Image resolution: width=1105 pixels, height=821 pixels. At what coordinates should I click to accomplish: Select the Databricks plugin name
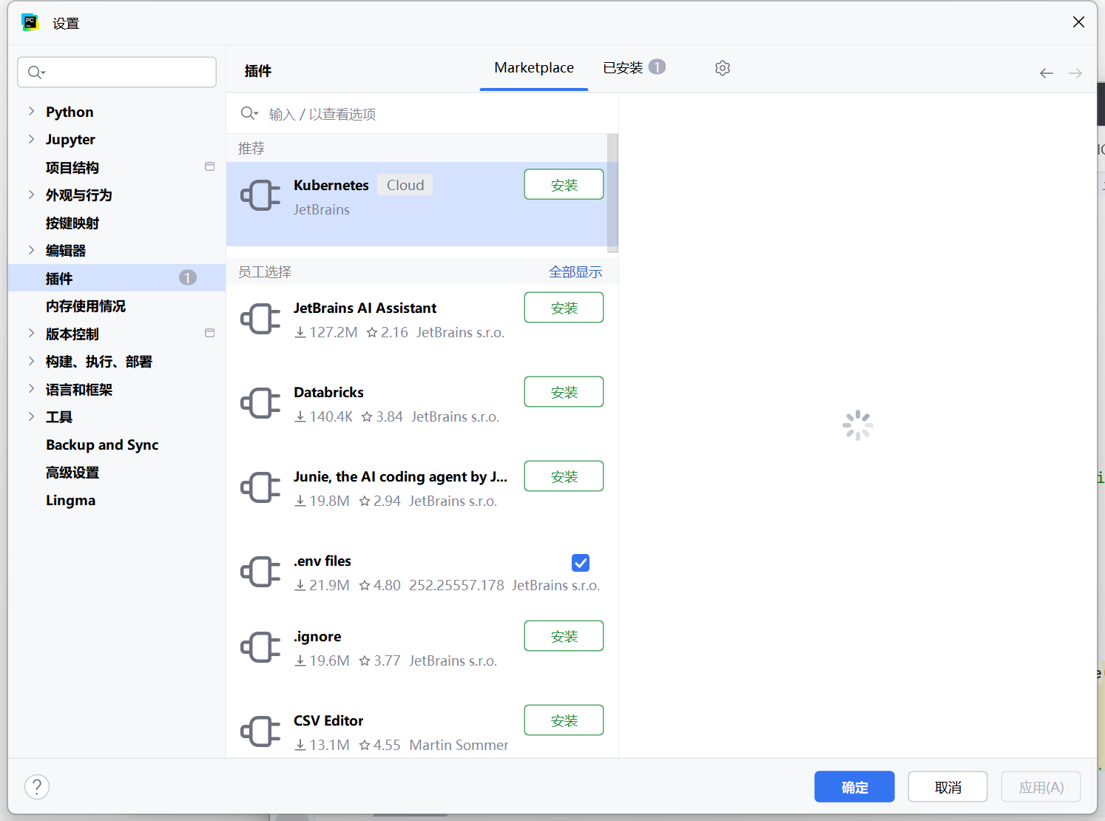click(328, 392)
